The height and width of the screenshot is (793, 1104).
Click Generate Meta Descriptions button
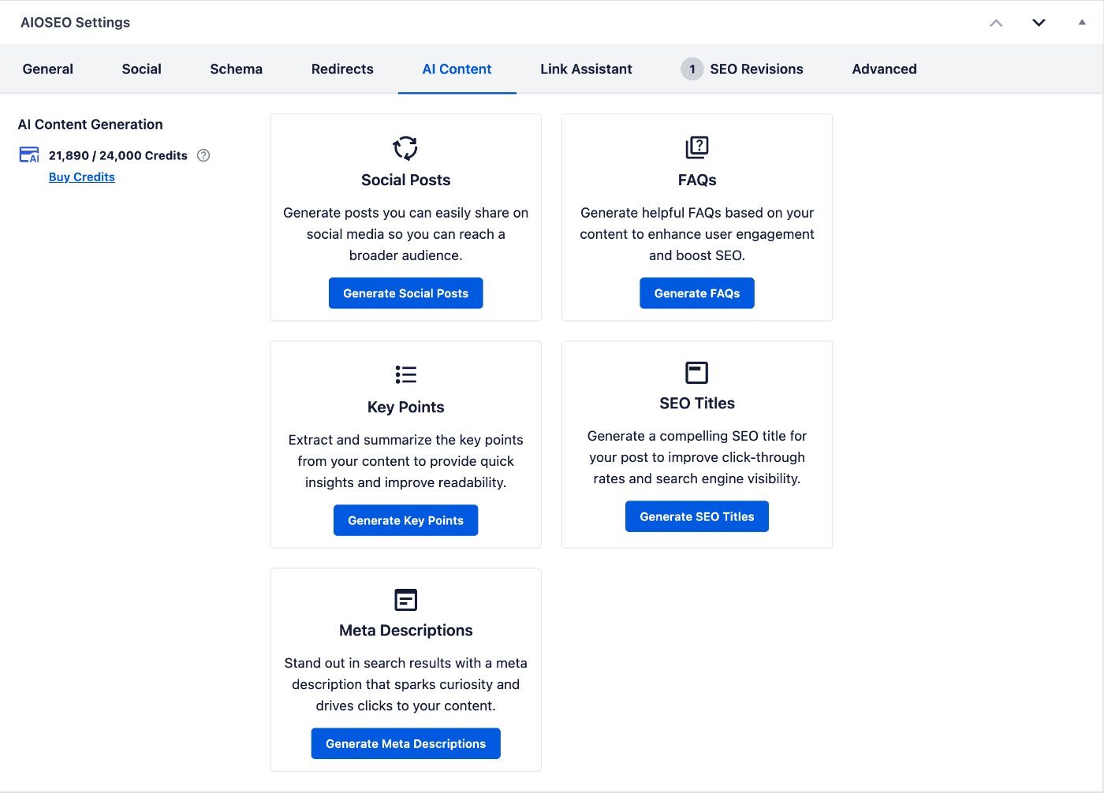click(405, 743)
